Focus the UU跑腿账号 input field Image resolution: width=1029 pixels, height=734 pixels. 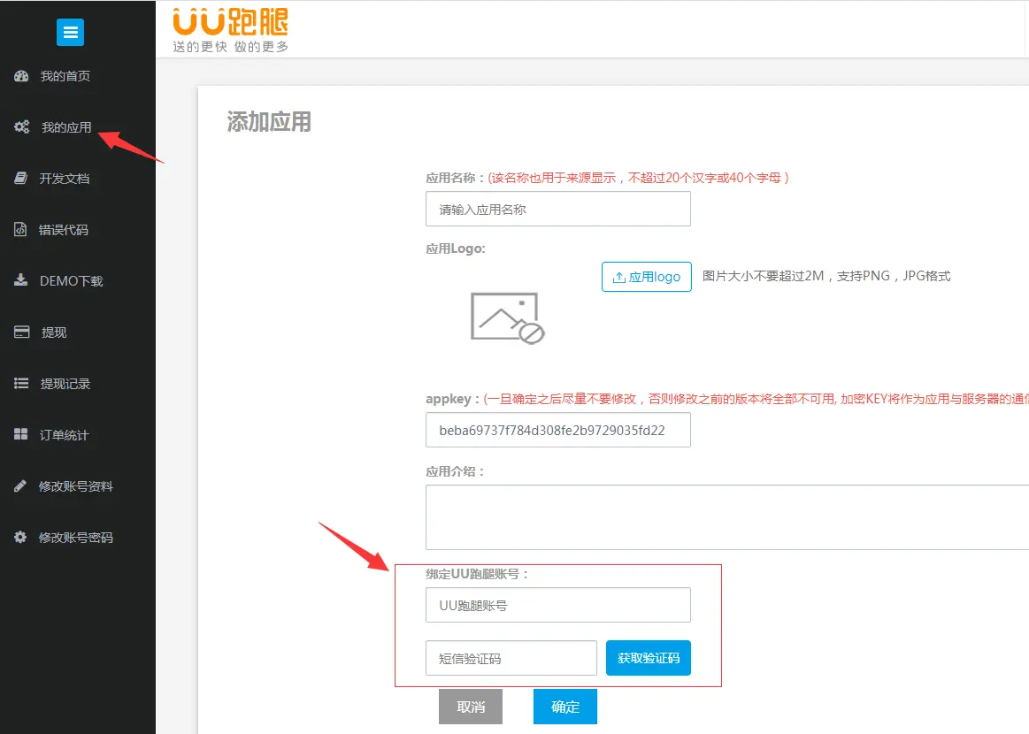[x=557, y=605]
